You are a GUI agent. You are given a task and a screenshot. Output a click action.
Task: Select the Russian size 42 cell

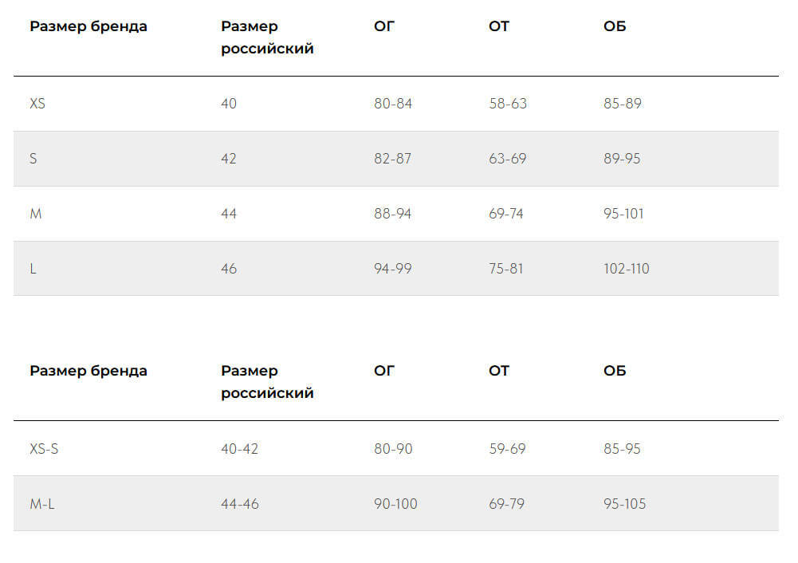[229, 159]
